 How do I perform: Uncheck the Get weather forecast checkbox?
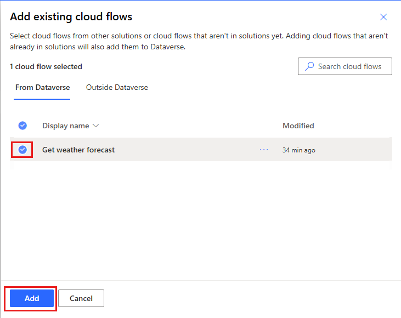pyautogui.click(x=22, y=150)
